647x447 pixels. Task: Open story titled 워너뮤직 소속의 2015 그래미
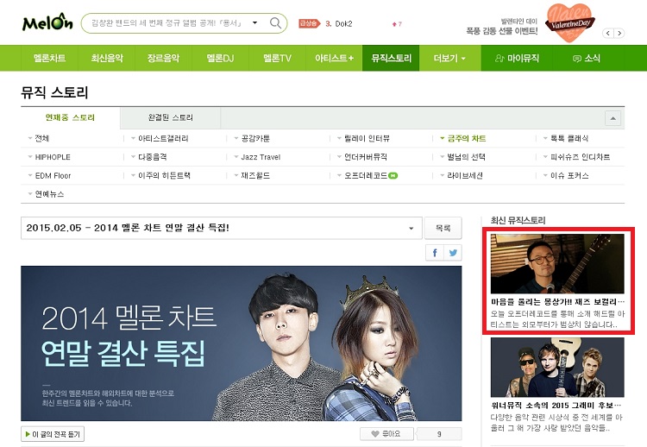[556, 406]
